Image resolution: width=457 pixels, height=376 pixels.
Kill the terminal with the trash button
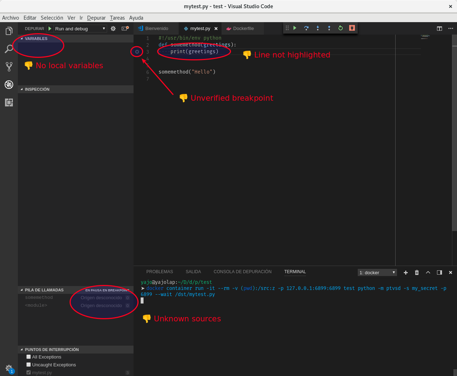point(417,272)
